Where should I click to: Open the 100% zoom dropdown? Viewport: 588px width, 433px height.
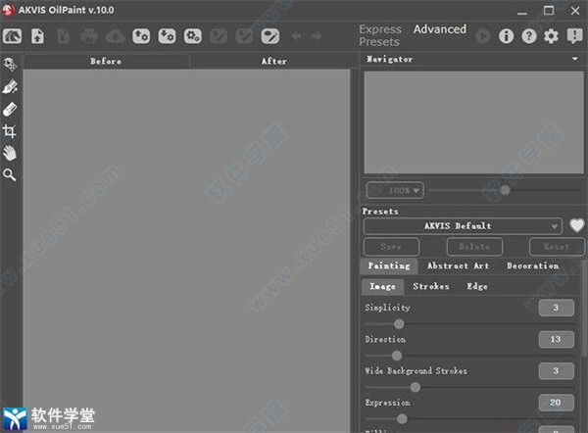point(395,190)
